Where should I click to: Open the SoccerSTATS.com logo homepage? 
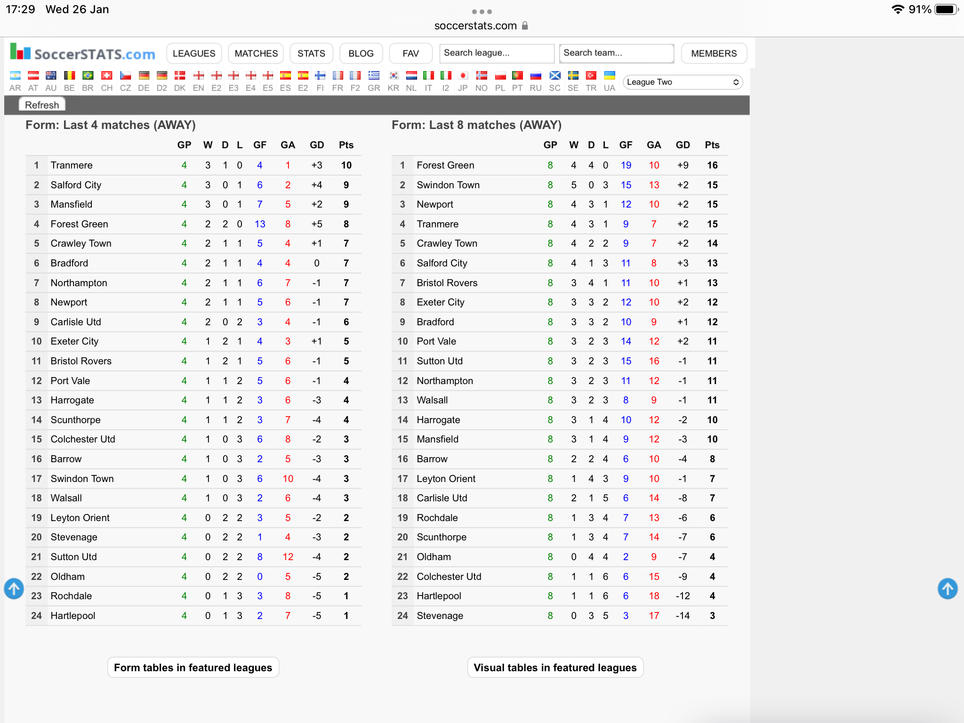[x=83, y=53]
